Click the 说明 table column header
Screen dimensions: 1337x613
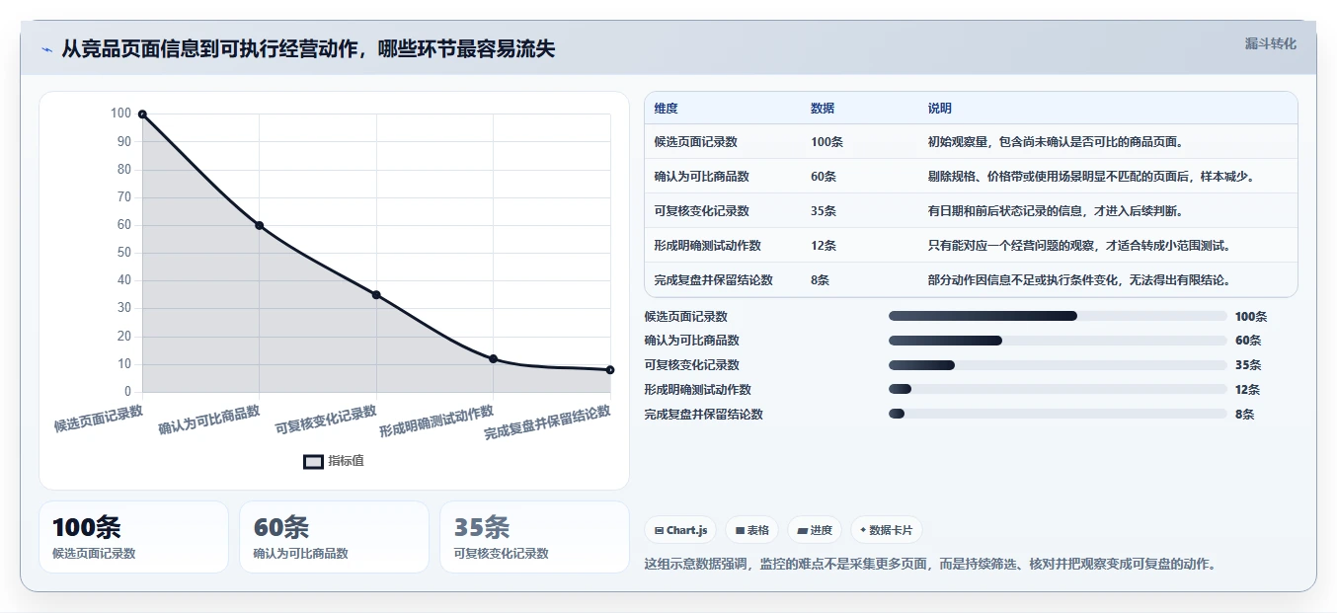(x=939, y=109)
